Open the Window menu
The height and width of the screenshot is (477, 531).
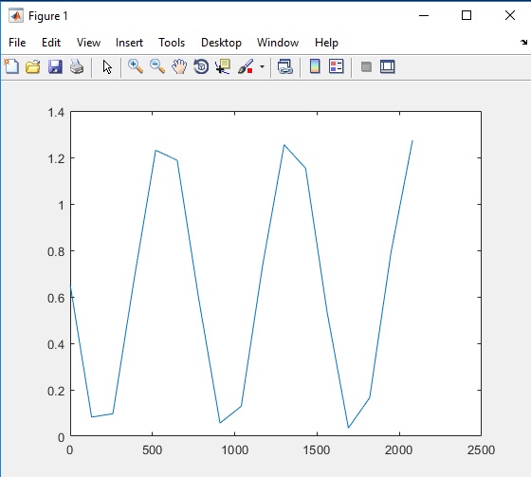tap(278, 43)
